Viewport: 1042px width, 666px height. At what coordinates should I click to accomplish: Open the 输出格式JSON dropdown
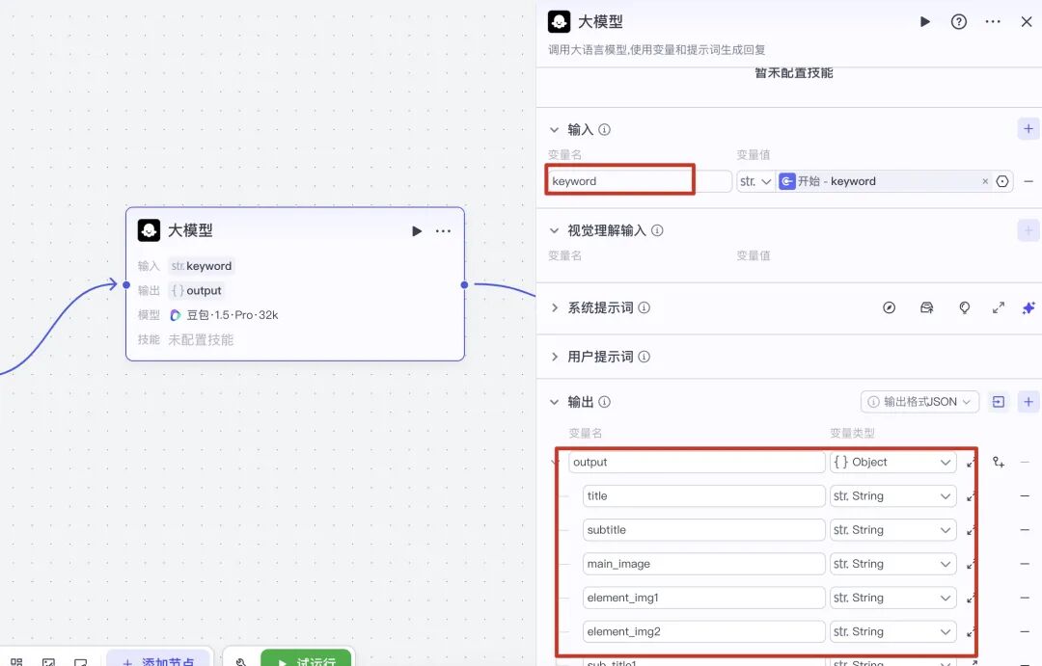coord(919,401)
